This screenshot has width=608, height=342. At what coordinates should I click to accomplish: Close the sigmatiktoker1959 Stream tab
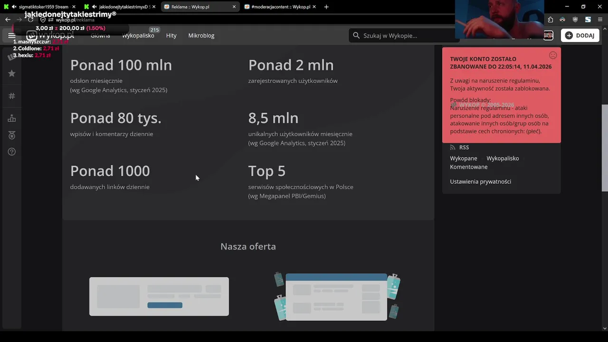click(74, 7)
